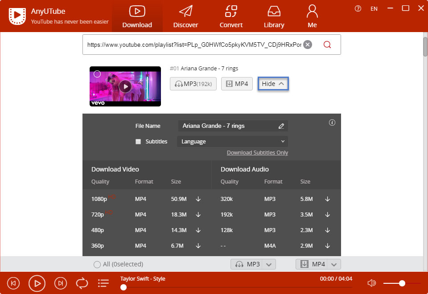Go to the Library tab

coord(274,16)
